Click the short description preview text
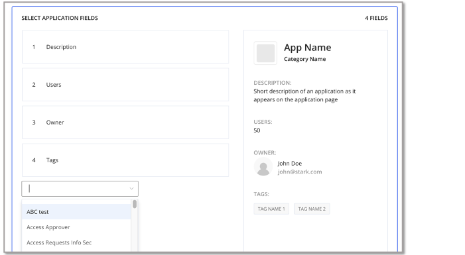The height and width of the screenshot is (255, 465). (x=304, y=95)
